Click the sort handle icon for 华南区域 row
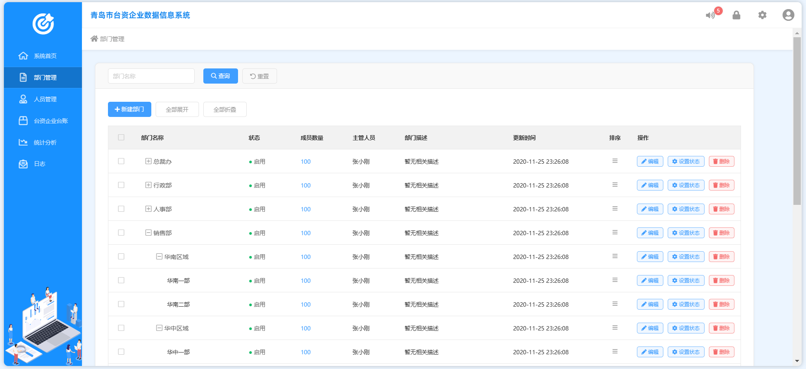Screen dimensions: 806x369 (615, 256)
